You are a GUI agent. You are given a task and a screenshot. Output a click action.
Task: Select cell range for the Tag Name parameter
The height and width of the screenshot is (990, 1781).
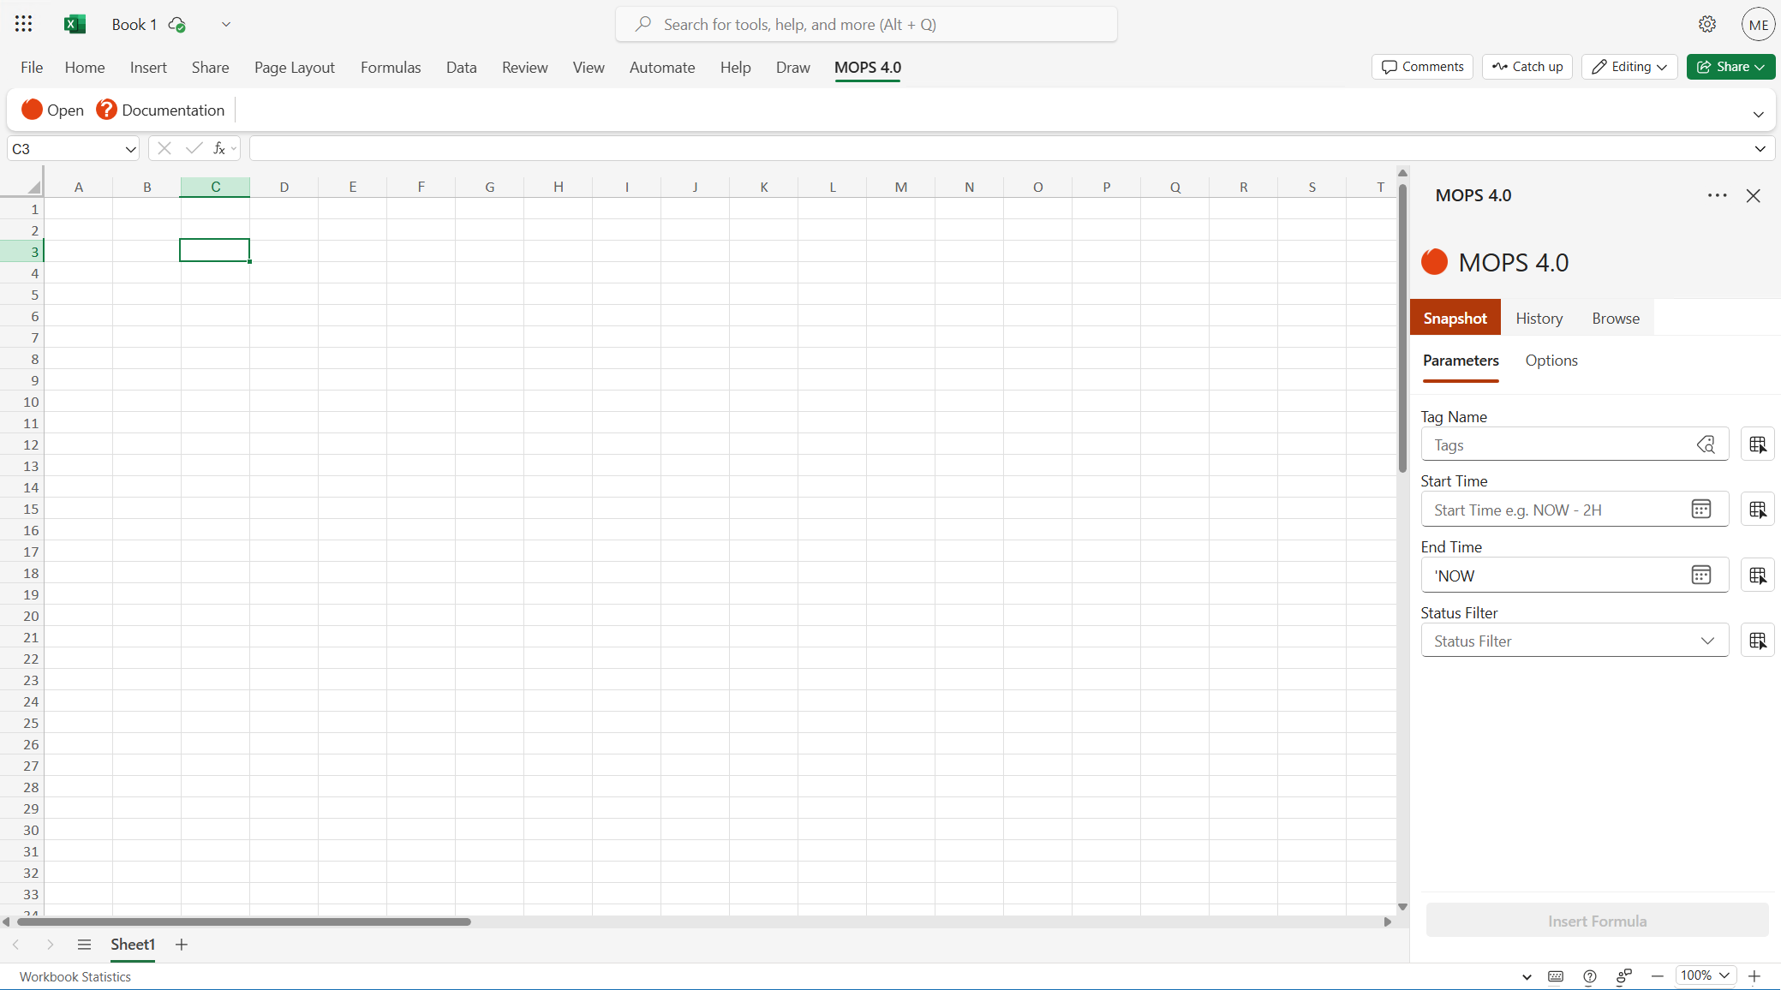pyautogui.click(x=1759, y=444)
